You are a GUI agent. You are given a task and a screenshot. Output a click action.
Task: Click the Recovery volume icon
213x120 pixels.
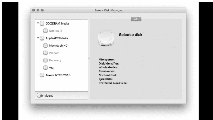pyautogui.click(x=45, y=60)
